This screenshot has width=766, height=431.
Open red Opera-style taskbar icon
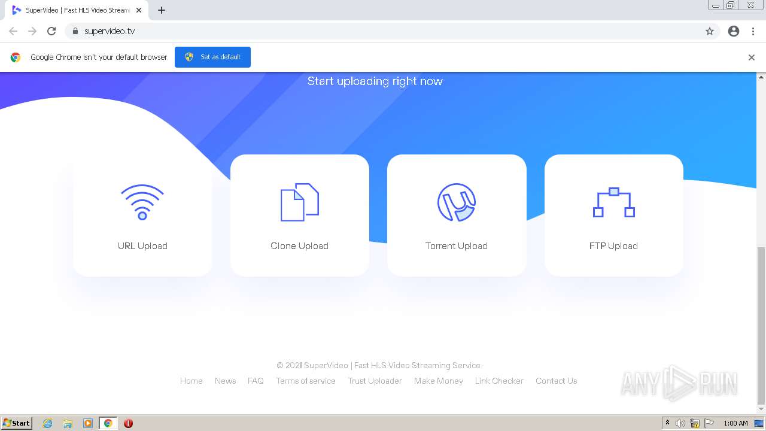coord(128,423)
